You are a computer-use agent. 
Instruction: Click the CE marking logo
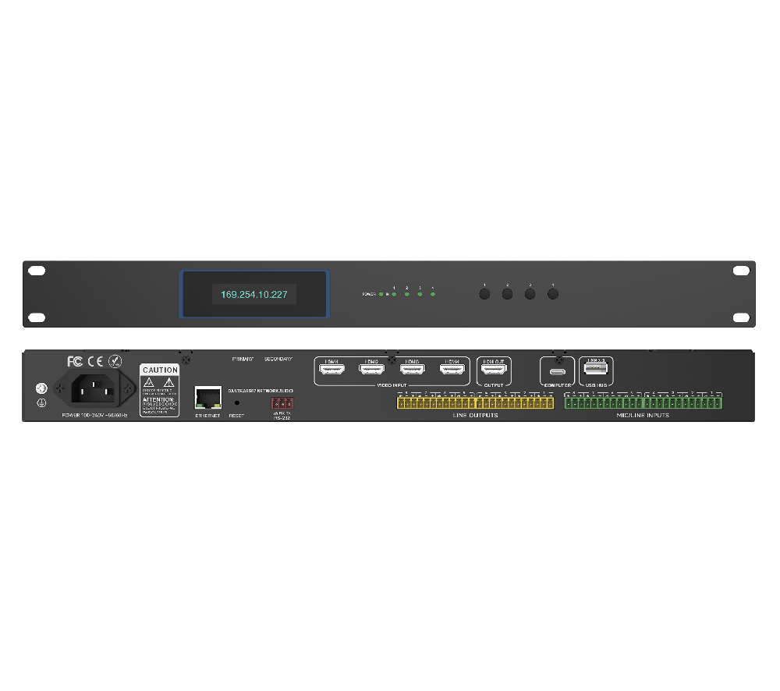click(95, 361)
